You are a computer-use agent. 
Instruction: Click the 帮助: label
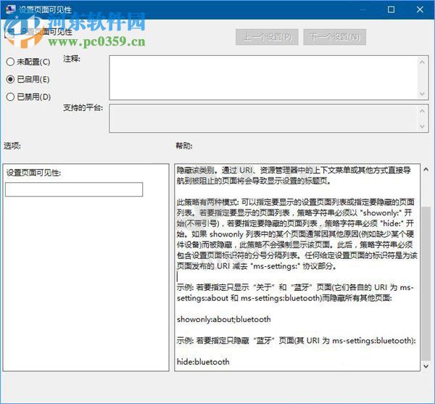[x=184, y=145]
